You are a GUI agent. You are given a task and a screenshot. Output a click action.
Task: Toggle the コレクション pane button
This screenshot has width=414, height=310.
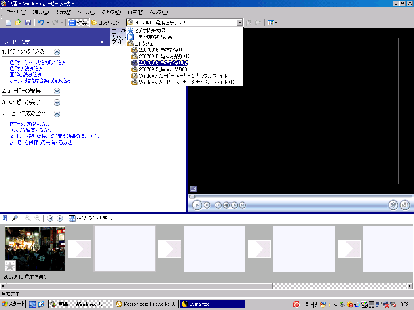pos(105,23)
